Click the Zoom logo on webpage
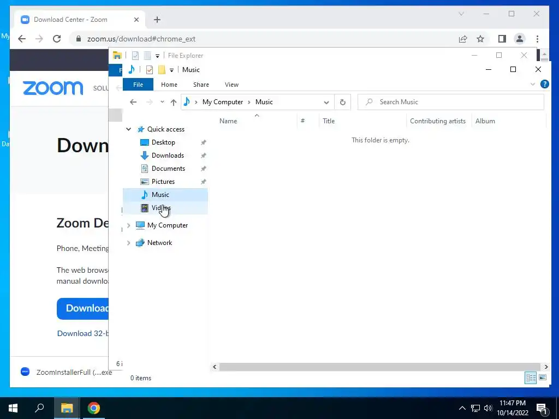The image size is (559, 419). click(x=53, y=88)
